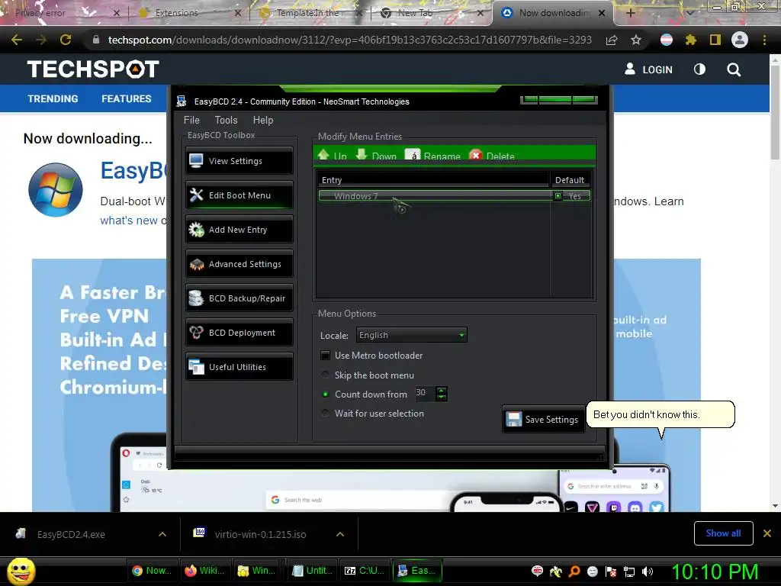Open the Chrome profile avatar
The width and height of the screenshot is (781, 586).
point(740,40)
